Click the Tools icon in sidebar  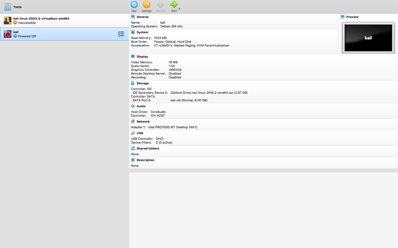coord(8,7)
